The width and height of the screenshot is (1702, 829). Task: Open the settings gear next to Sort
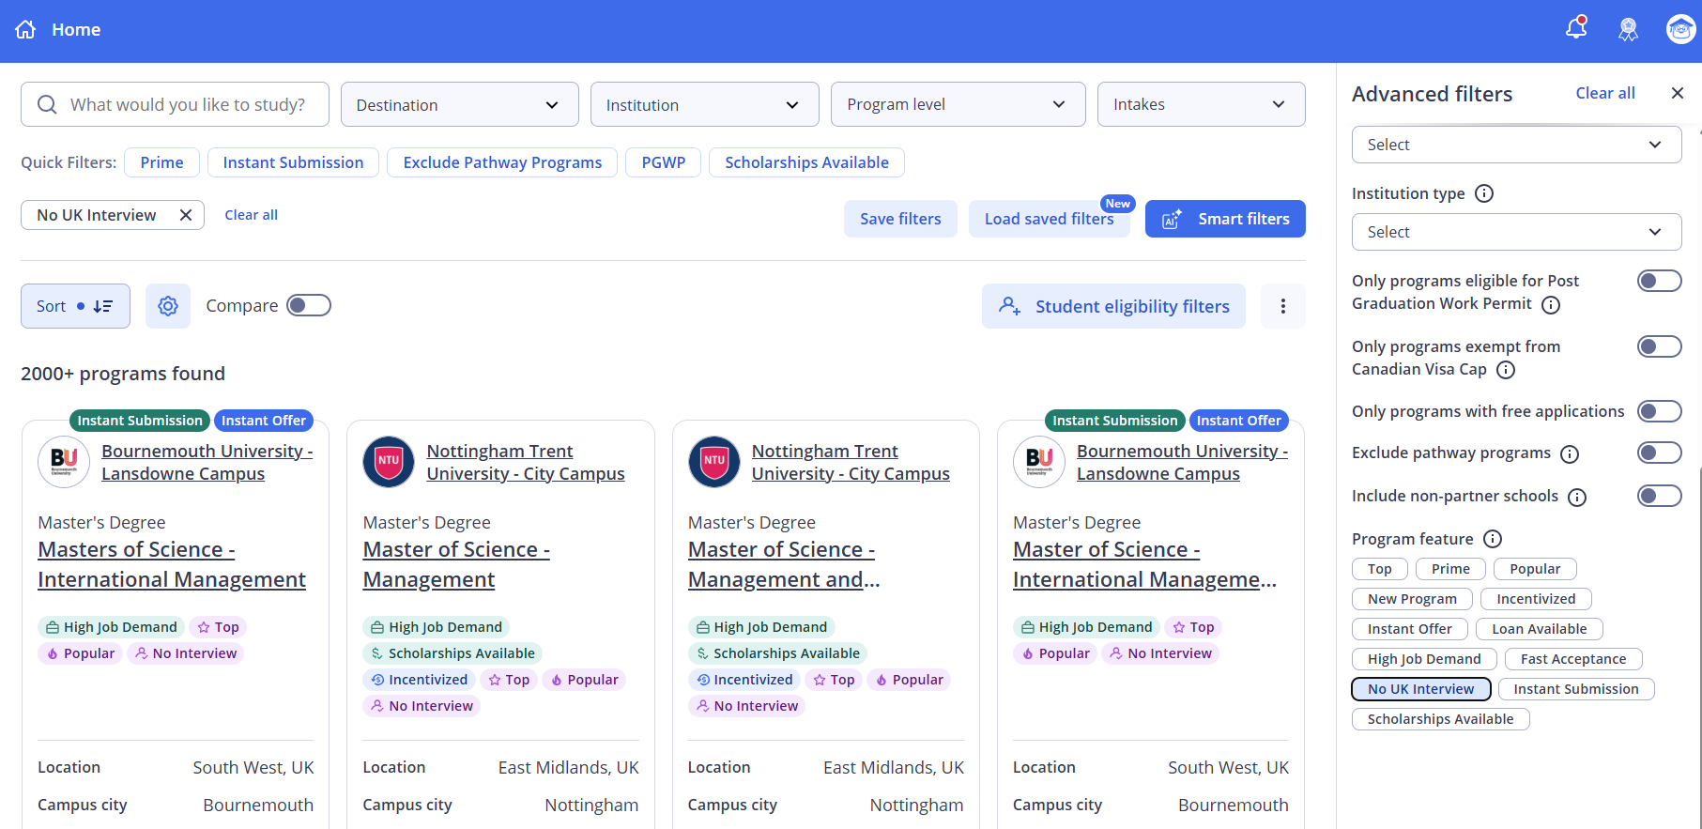point(168,306)
